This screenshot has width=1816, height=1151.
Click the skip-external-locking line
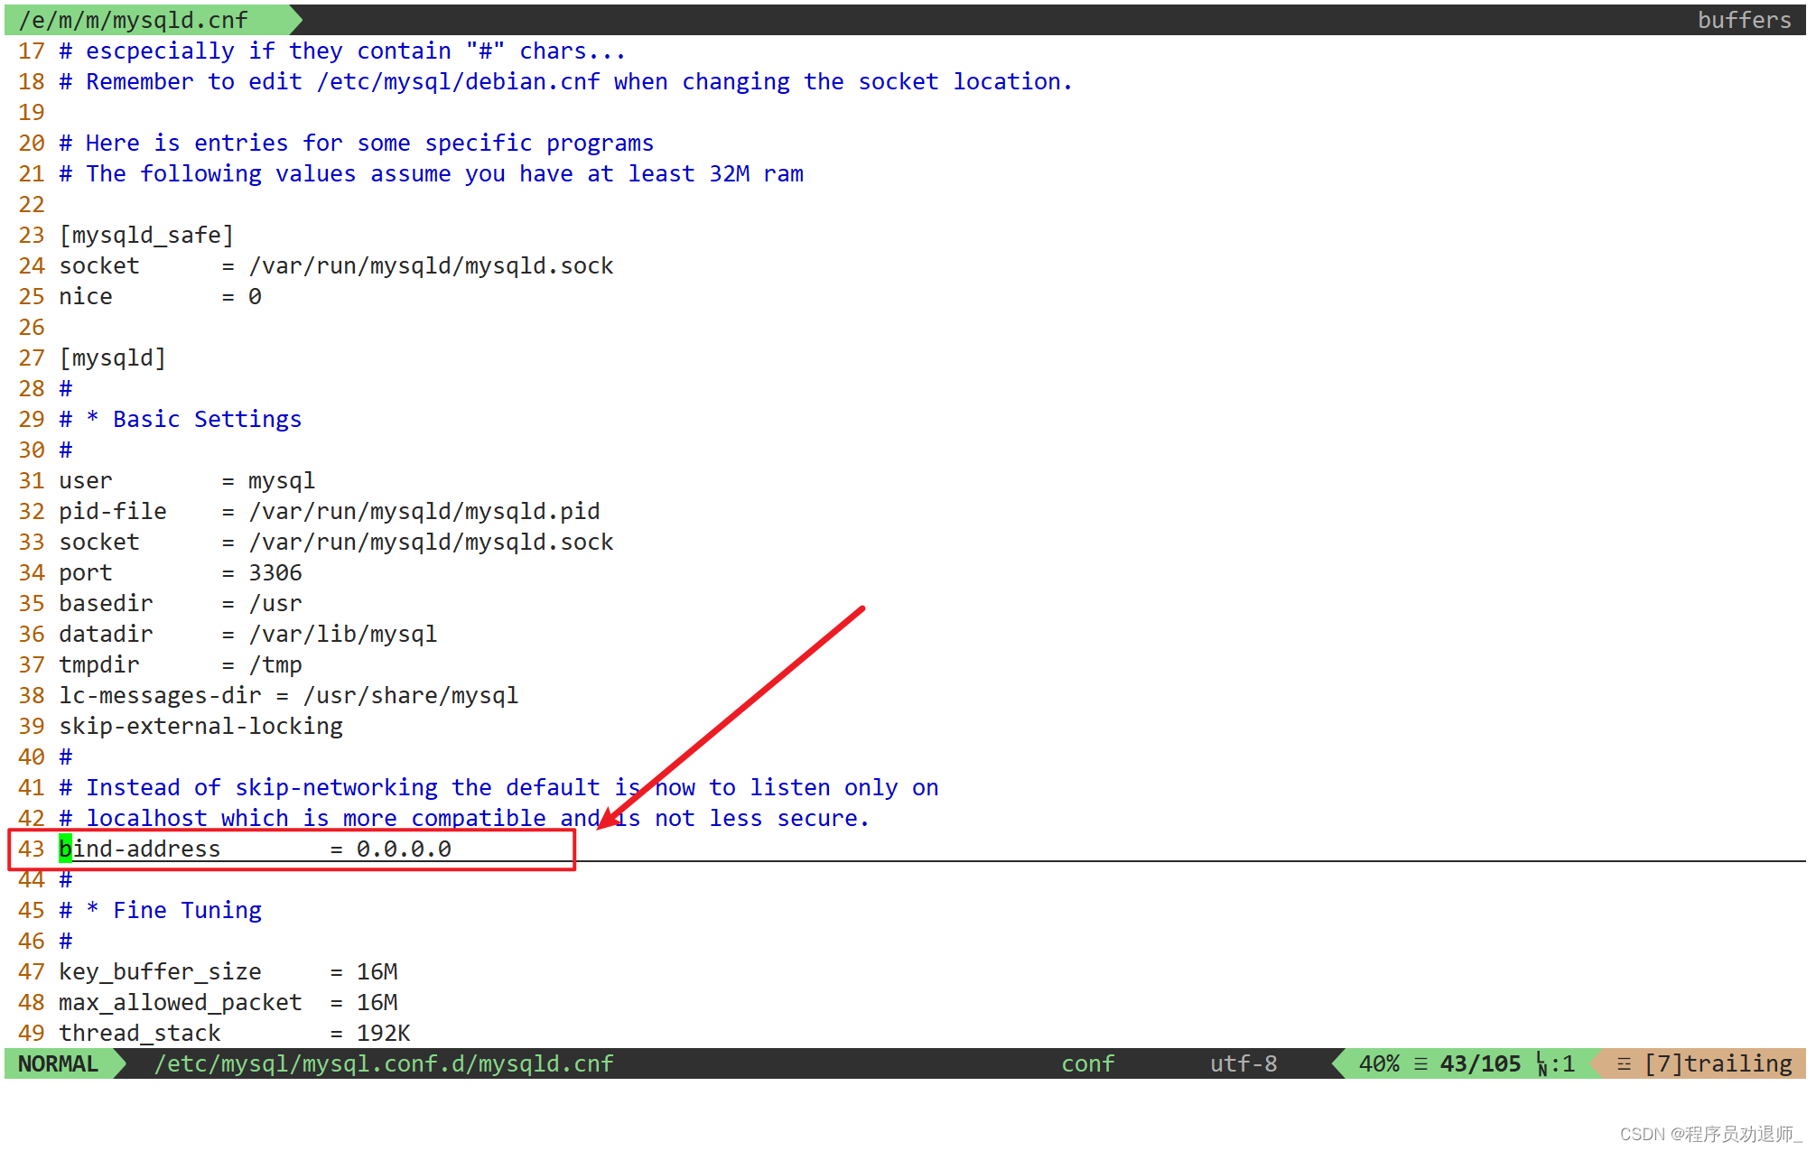pos(200,727)
